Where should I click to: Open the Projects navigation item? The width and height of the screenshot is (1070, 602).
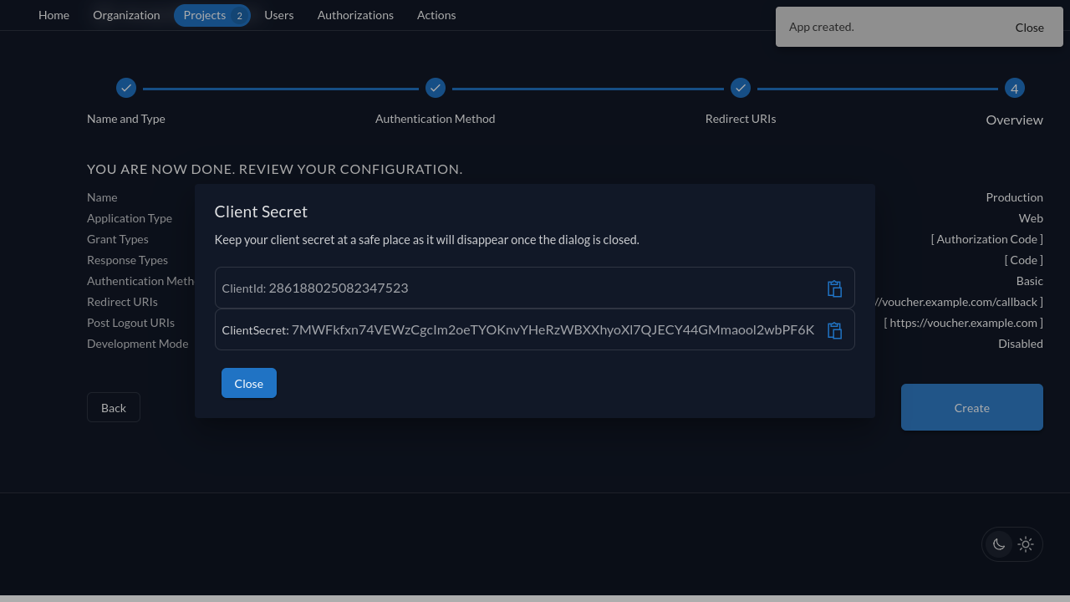204,15
